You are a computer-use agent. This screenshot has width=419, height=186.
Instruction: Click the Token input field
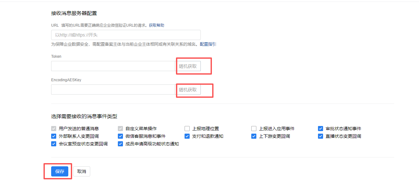pyautogui.click(x=113, y=66)
